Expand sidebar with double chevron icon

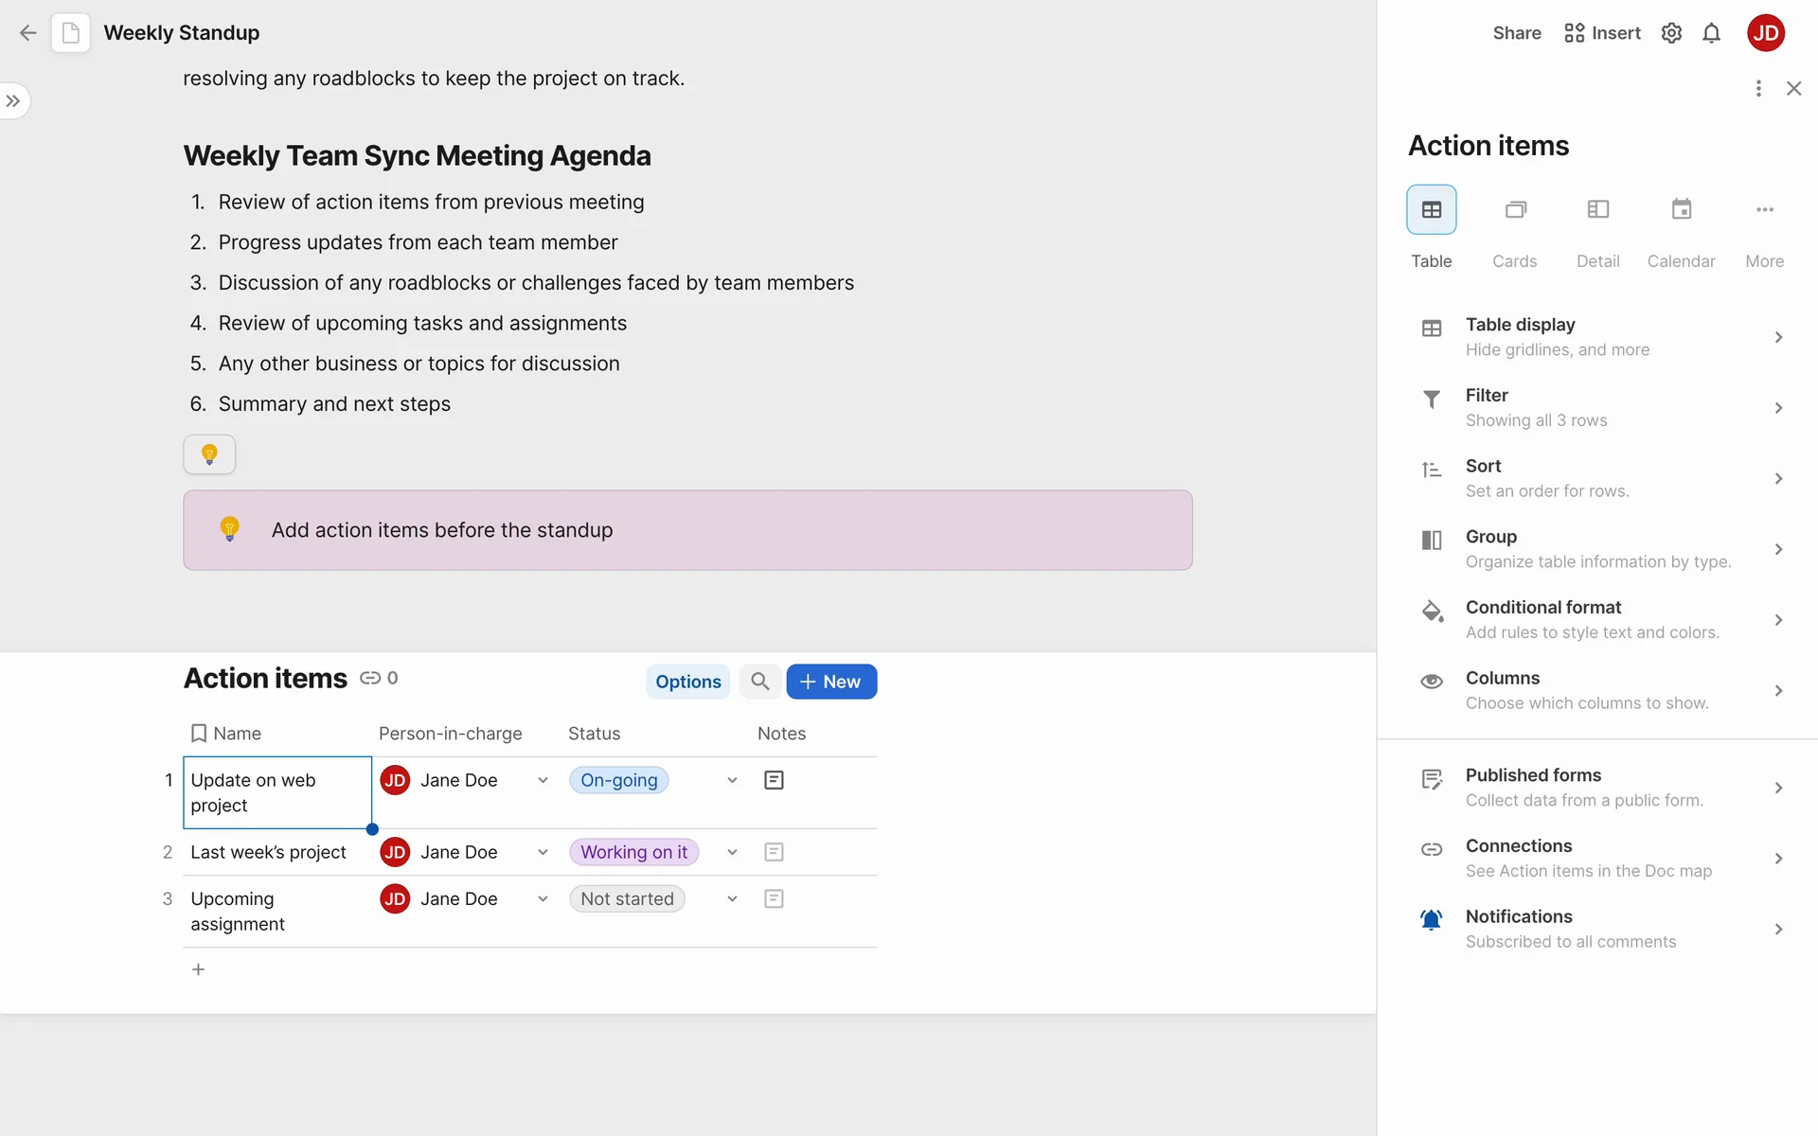pos(13,101)
